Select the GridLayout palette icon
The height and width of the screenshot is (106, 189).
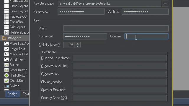pyautogui.click(x=6, y=27)
